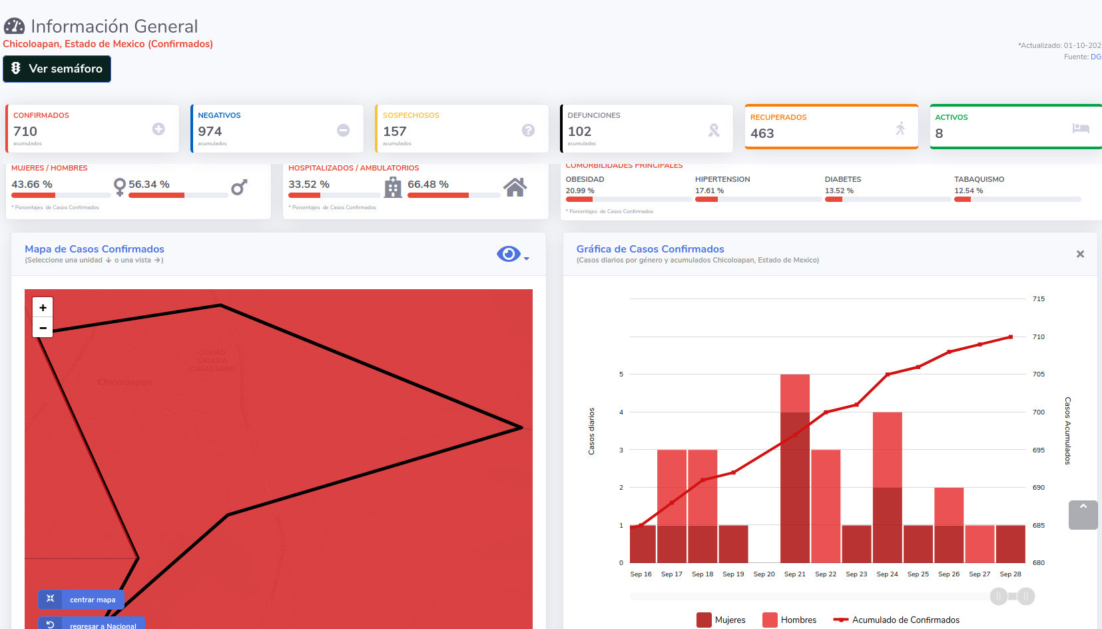
Task: Click the question mark icon in Sospechosos card
Action: tap(528, 130)
